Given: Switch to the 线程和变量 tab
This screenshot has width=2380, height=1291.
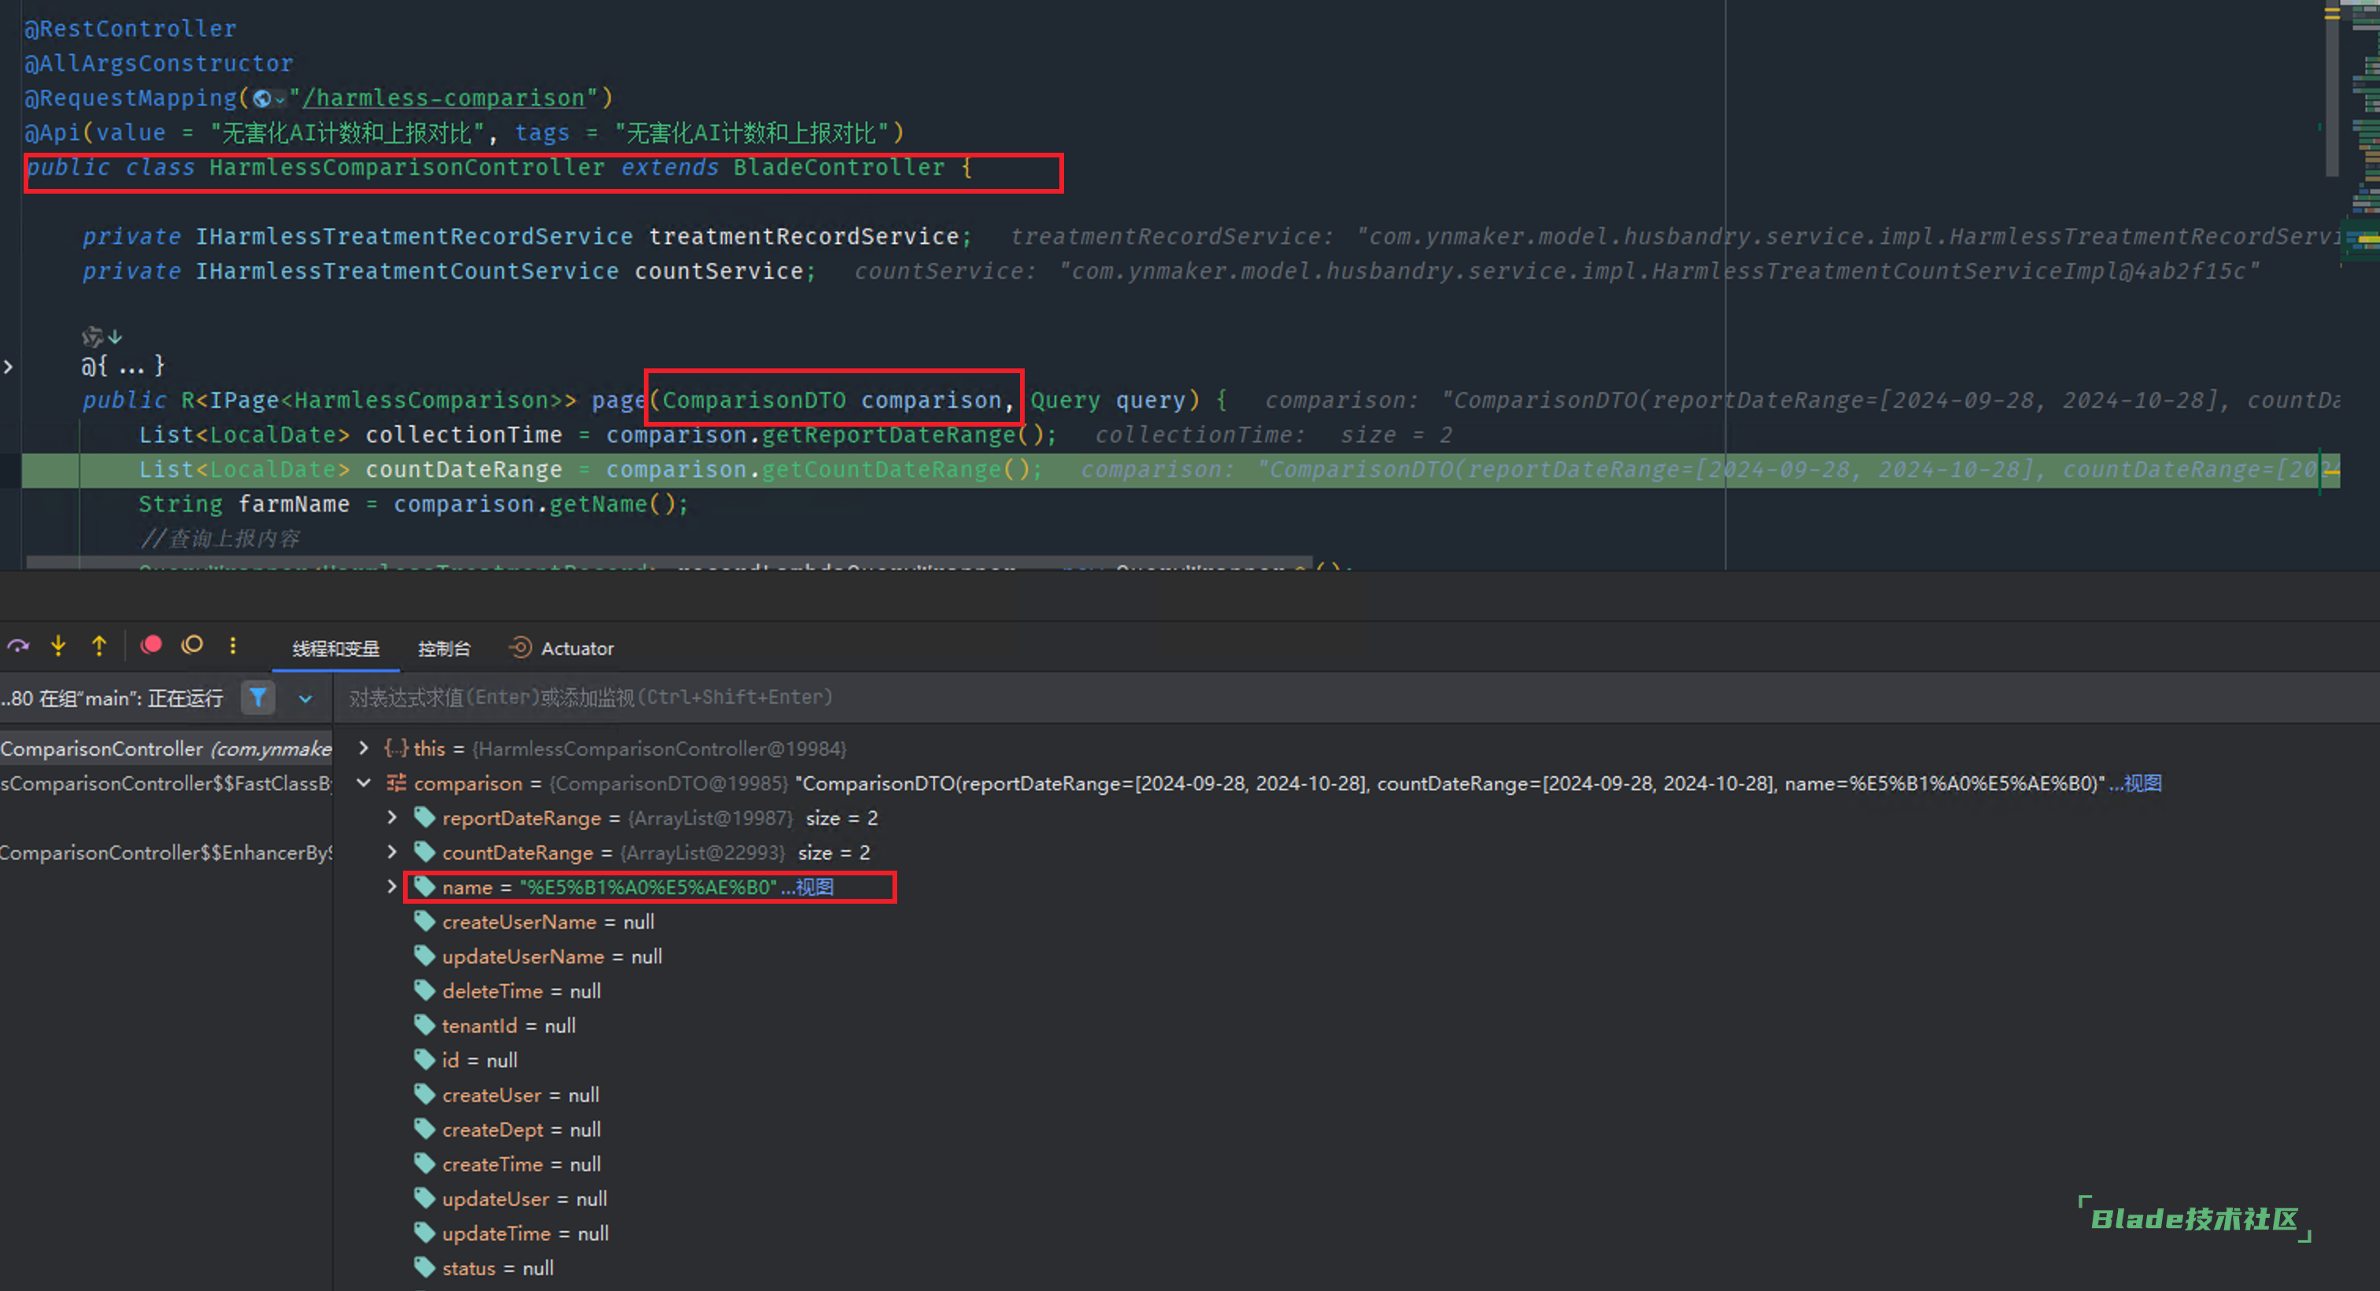Looking at the screenshot, I should click(x=335, y=649).
